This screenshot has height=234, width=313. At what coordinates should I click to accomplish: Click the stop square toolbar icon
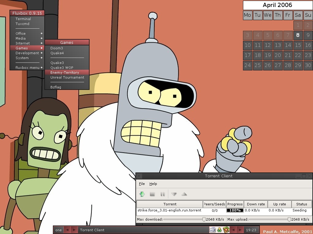152,194
